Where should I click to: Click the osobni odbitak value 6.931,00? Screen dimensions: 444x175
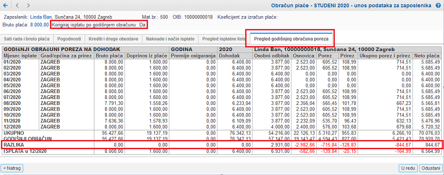pos(280,151)
